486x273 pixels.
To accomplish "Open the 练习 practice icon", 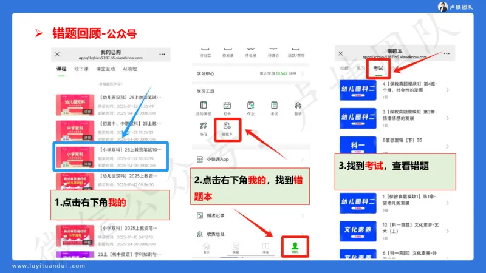I will pos(204,126).
